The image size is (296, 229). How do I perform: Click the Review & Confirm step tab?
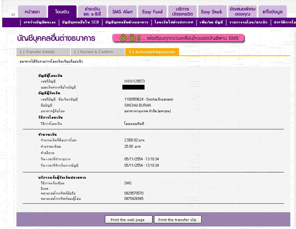97,52
